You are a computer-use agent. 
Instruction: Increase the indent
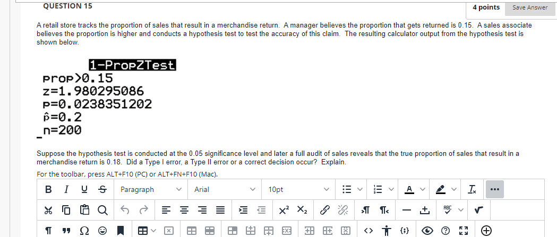(x=243, y=210)
